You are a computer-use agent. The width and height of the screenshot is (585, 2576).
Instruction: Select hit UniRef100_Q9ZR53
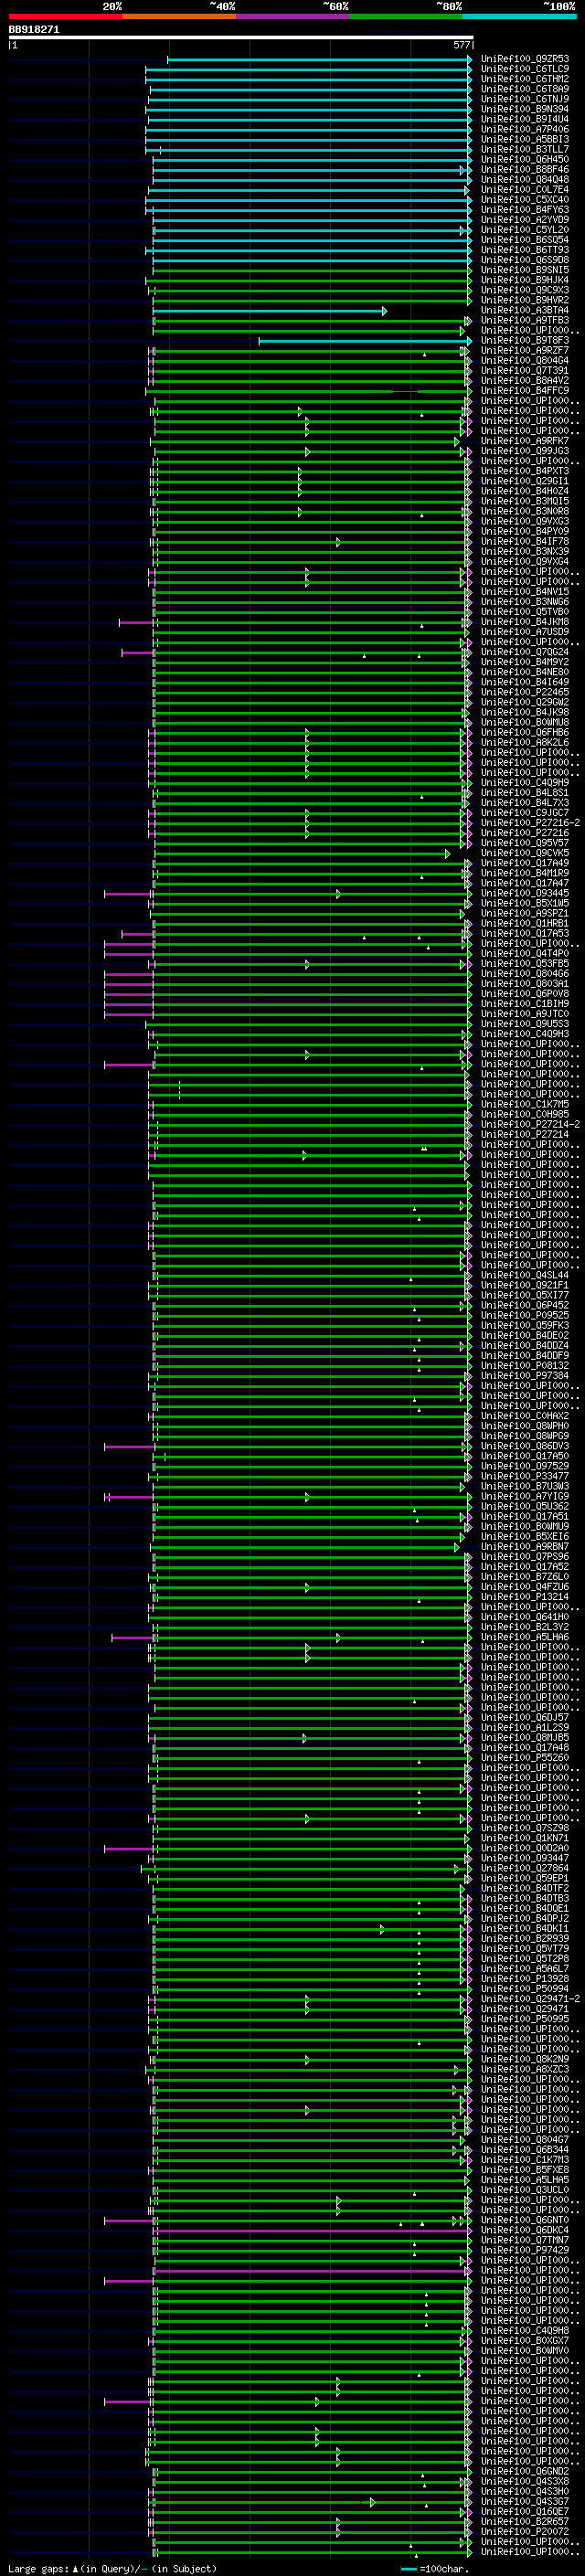coord(525,59)
